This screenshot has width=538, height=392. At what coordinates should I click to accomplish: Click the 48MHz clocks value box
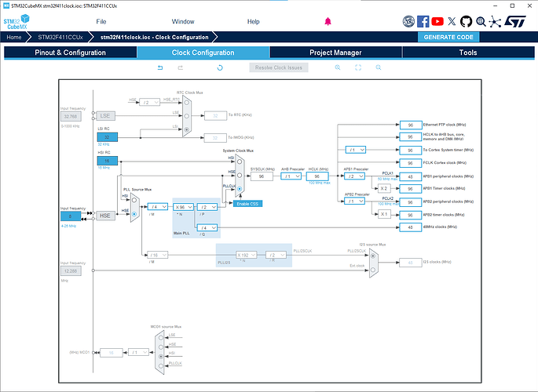coord(410,227)
